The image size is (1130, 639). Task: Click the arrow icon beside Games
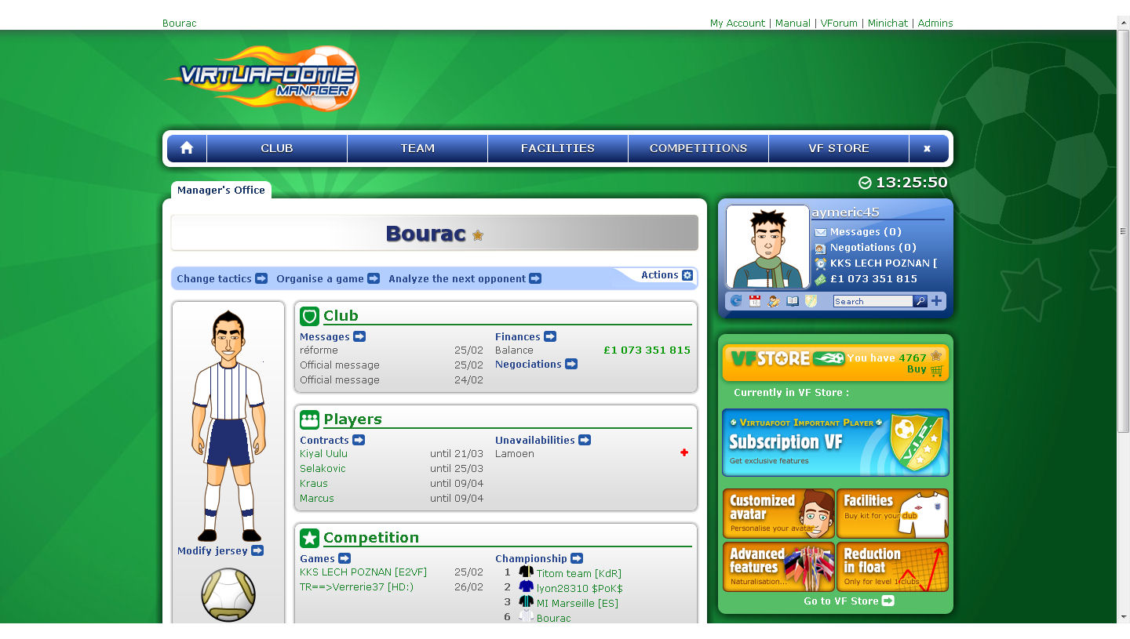pyautogui.click(x=344, y=558)
